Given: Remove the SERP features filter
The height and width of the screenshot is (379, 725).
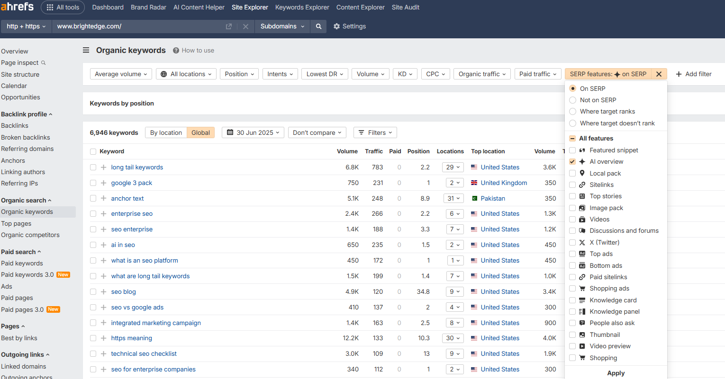Looking at the screenshot, I should pos(659,74).
